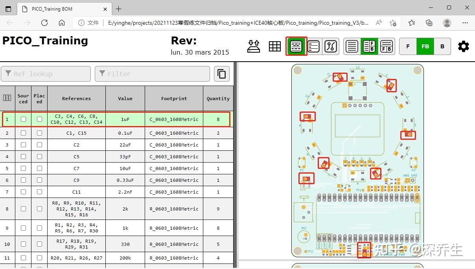Click the Quantity column header
Screen dimensions: 475x269
pyautogui.click(x=218, y=99)
